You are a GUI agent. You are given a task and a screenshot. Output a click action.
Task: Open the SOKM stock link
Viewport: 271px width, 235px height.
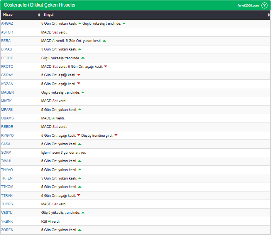(x=6, y=153)
